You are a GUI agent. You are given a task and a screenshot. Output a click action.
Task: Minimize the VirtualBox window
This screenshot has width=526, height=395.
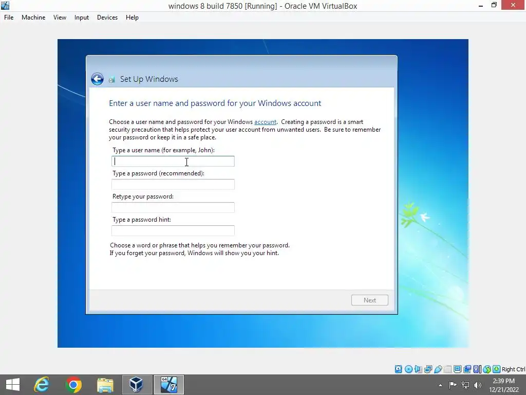[x=481, y=6]
